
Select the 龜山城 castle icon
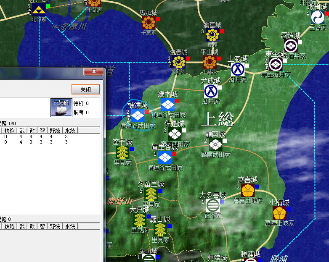(x=160, y=230)
